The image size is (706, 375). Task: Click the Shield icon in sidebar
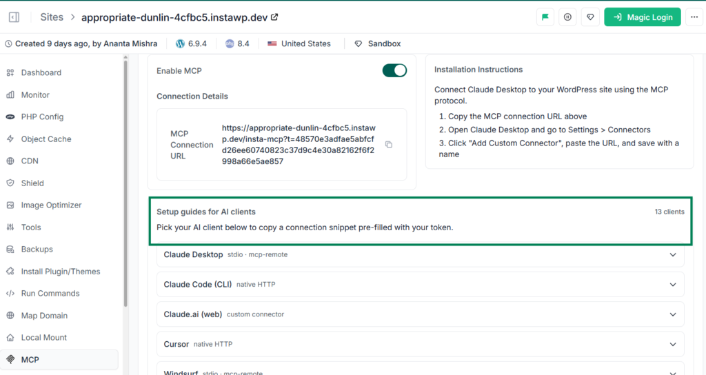tap(10, 183)
